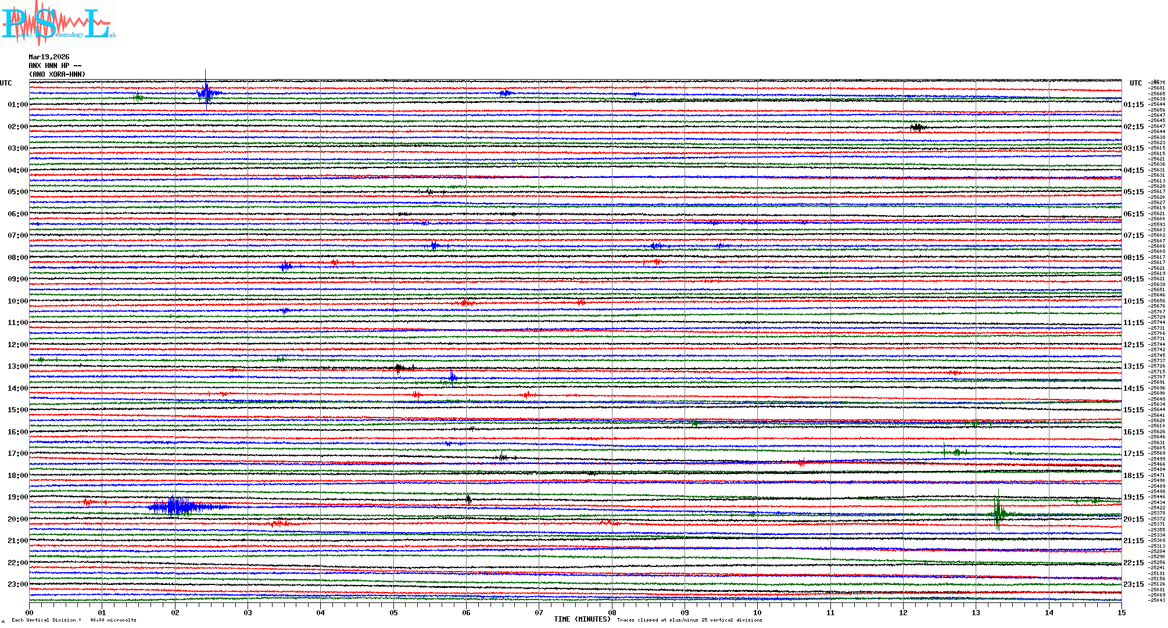The image size is (1168, 628).
Task: Click the 15 minute tick label
Action: [1121, 613]
